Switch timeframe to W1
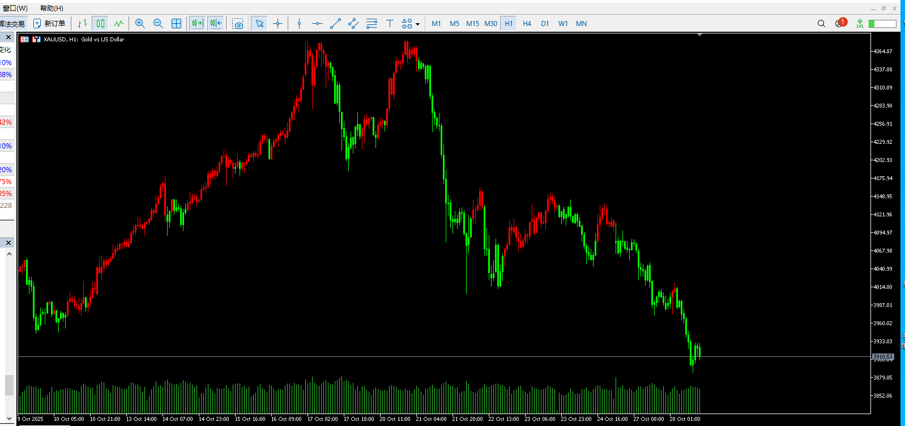Screen dimensions: 905x426 pos(563,23)
